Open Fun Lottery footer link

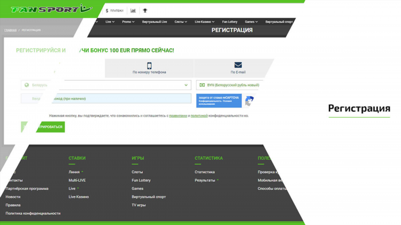click(141, 180)
